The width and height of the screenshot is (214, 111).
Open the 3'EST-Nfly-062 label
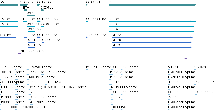point(57,82)
